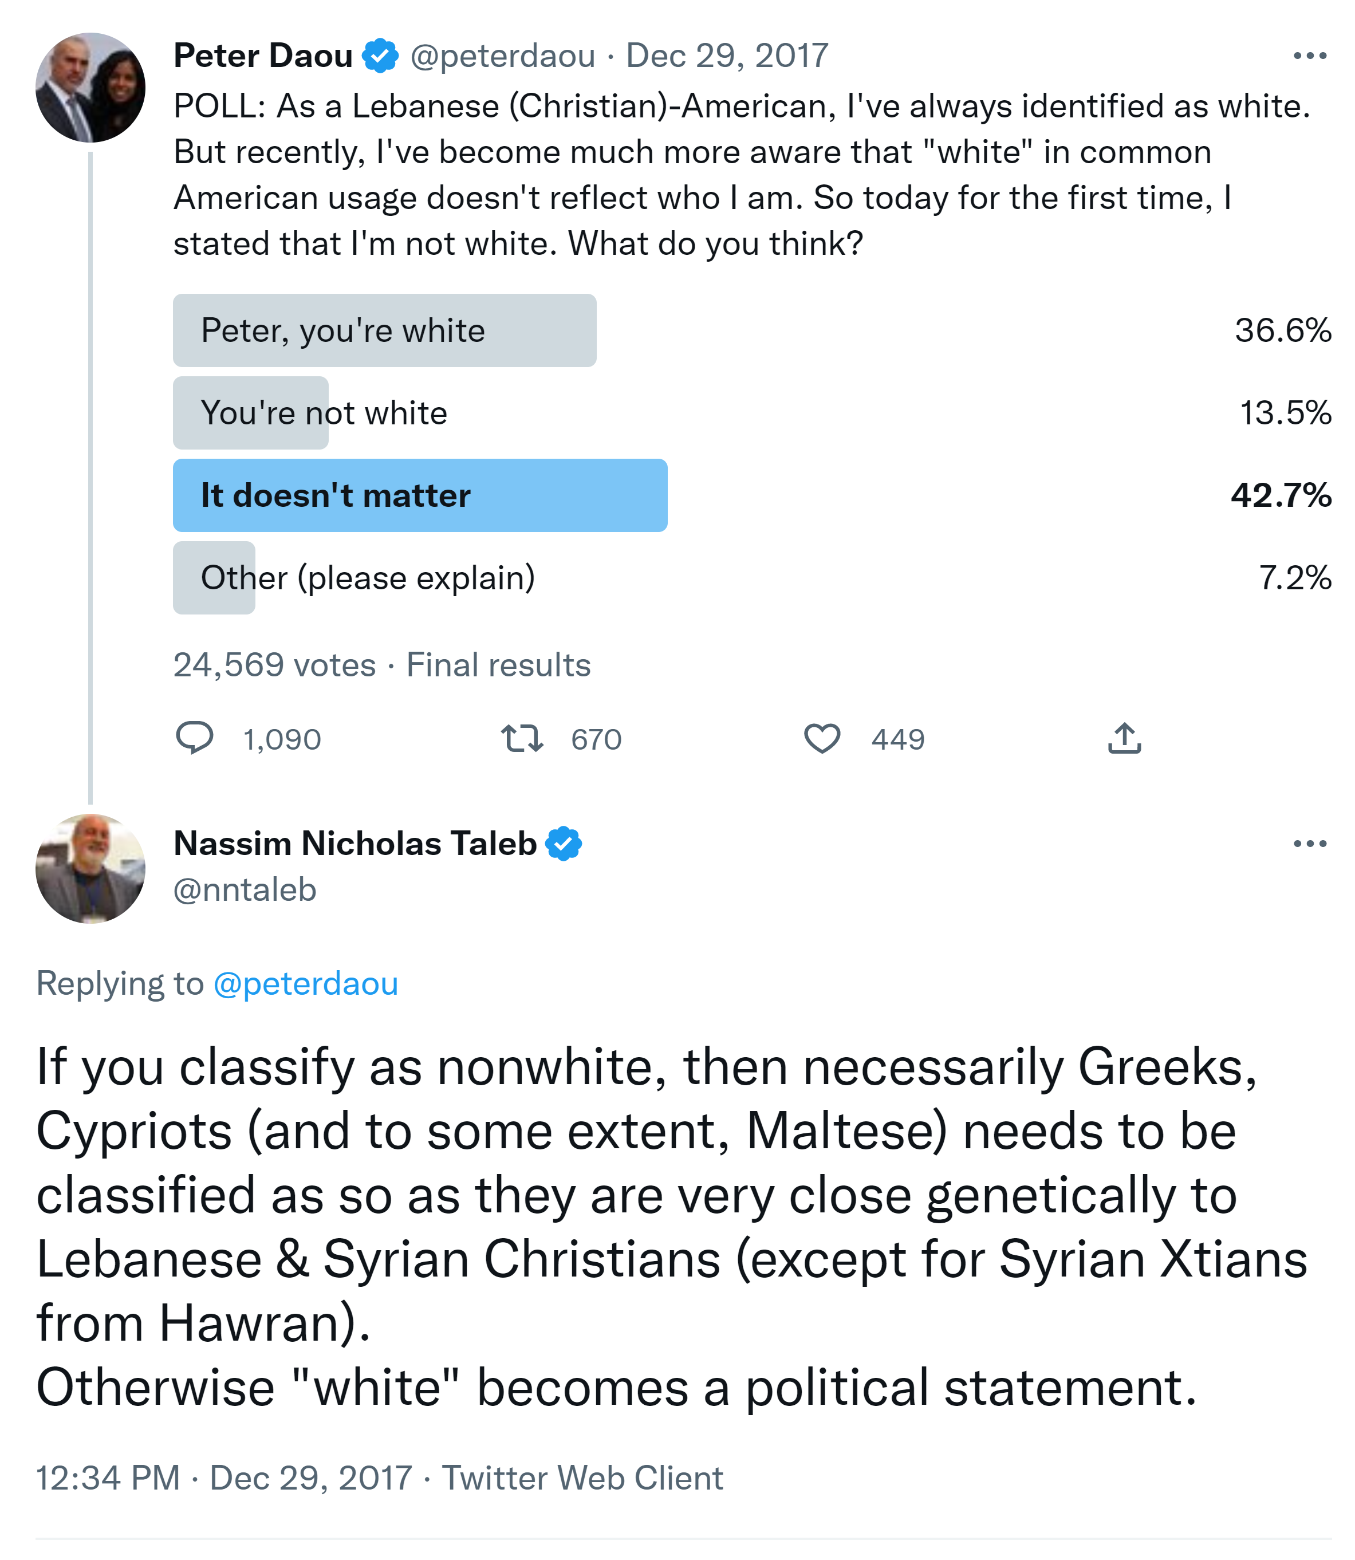Select "You're not white" poll option
Image resolution: width=1355 pixels, height=1560 pixels.
[x=324, y=413]
